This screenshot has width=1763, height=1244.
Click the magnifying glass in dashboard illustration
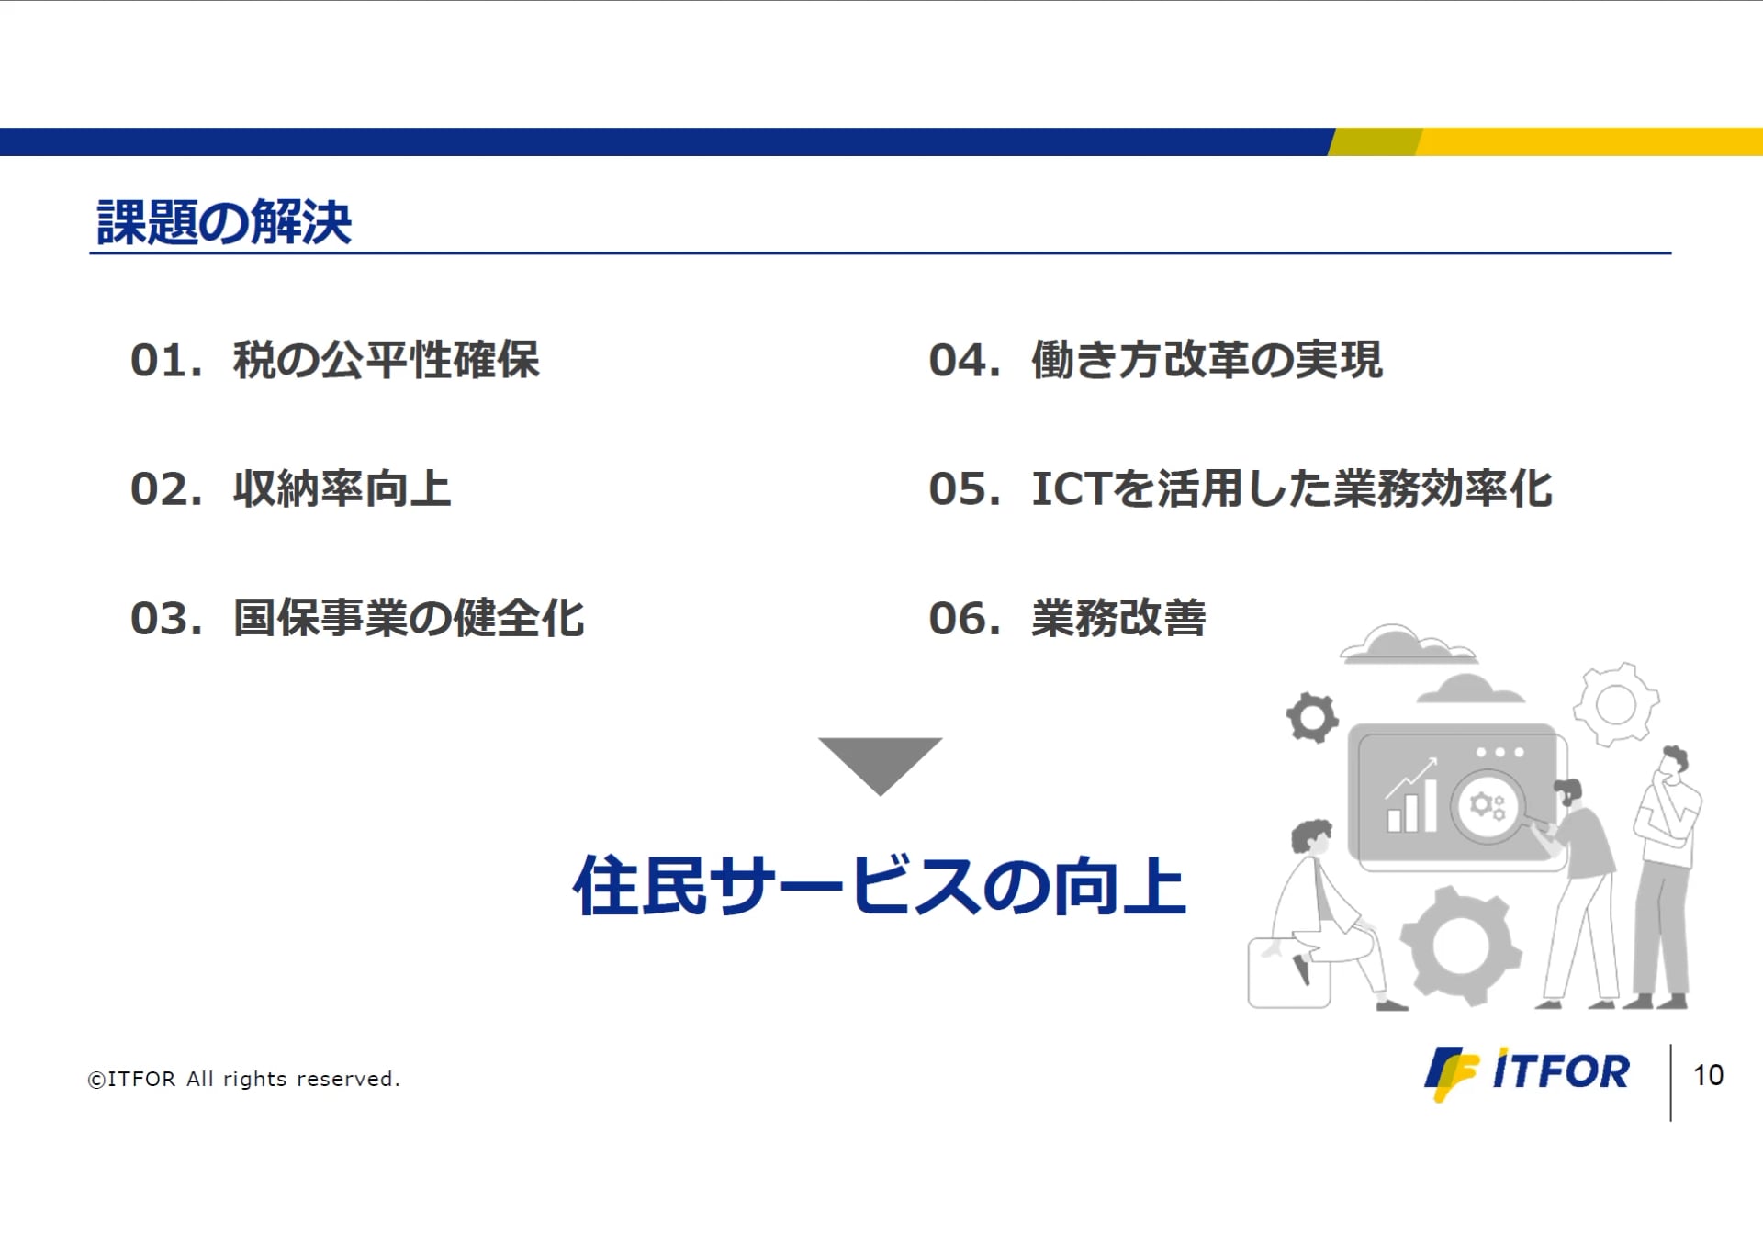[1489, 808]
